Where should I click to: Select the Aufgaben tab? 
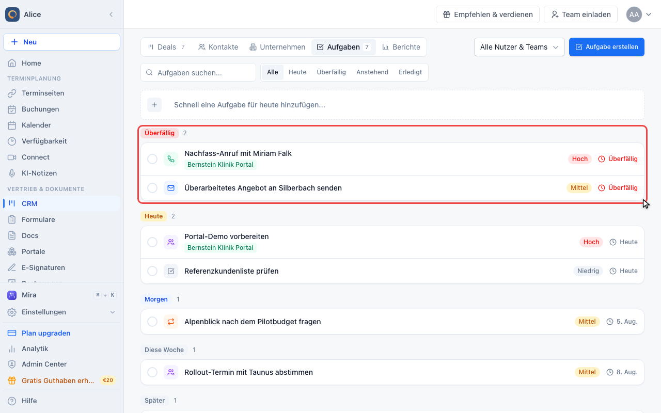[x=343, y=47]
